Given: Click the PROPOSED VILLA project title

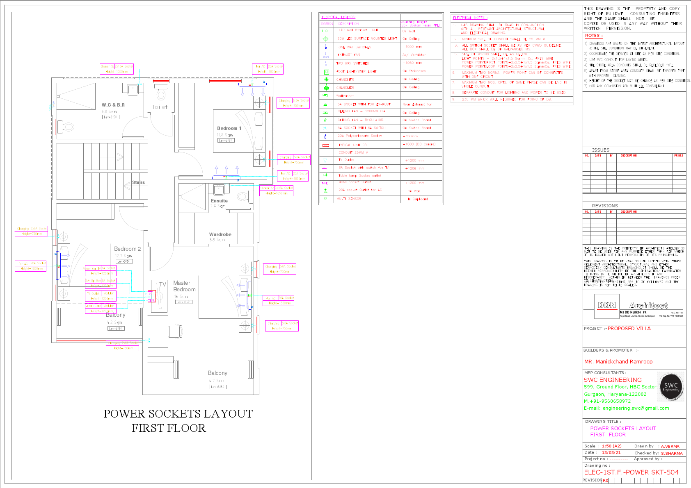Looking at the screenshot, I should click(630, 328).
